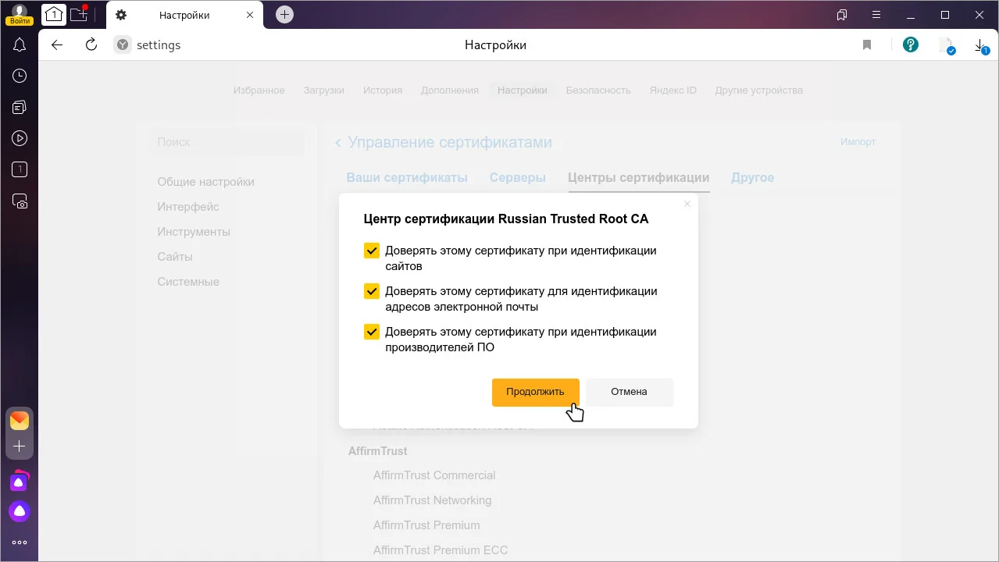Open Дополнения in top navigation

coord(450,91)
